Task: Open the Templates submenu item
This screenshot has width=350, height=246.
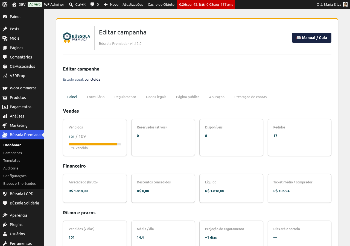Action: (x=12, y=161)
